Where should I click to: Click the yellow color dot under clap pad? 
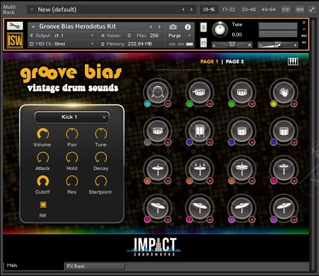coord(274,104)
